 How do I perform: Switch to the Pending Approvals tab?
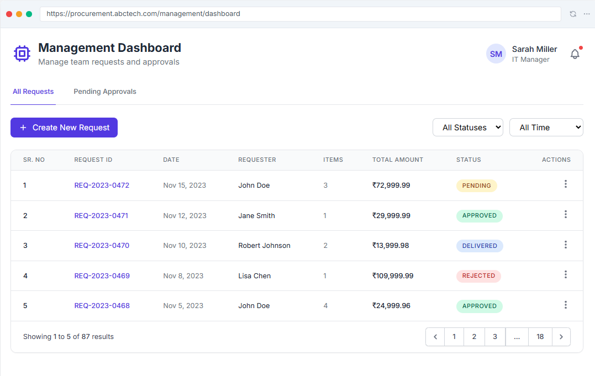coord(105,92)
